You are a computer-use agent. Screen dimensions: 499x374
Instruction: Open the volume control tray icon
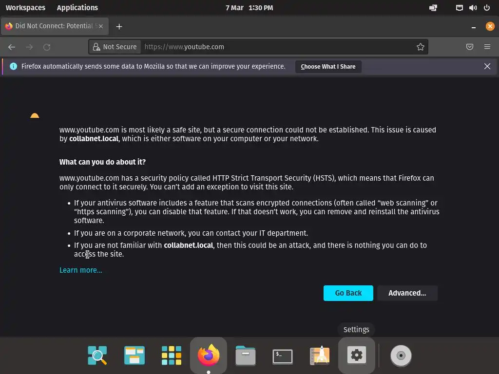click(x=473, y=8)
